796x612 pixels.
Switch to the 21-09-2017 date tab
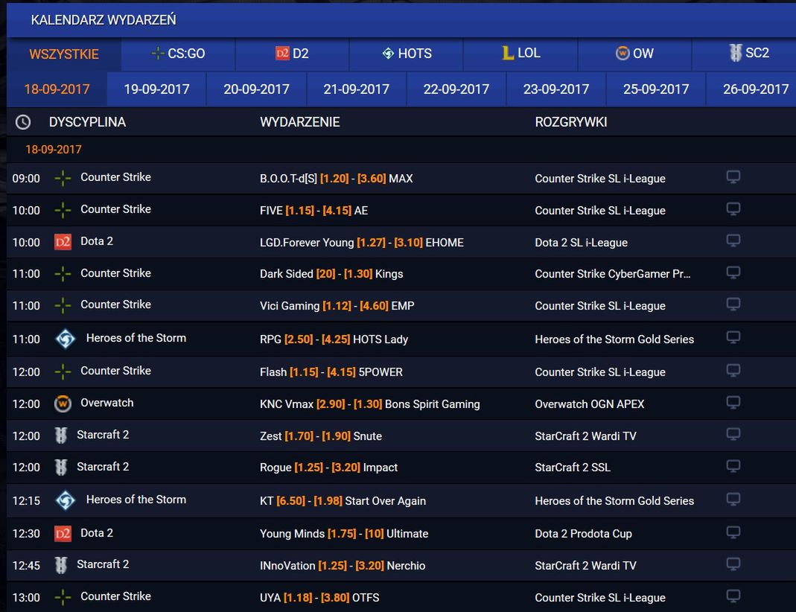[357, 89]
